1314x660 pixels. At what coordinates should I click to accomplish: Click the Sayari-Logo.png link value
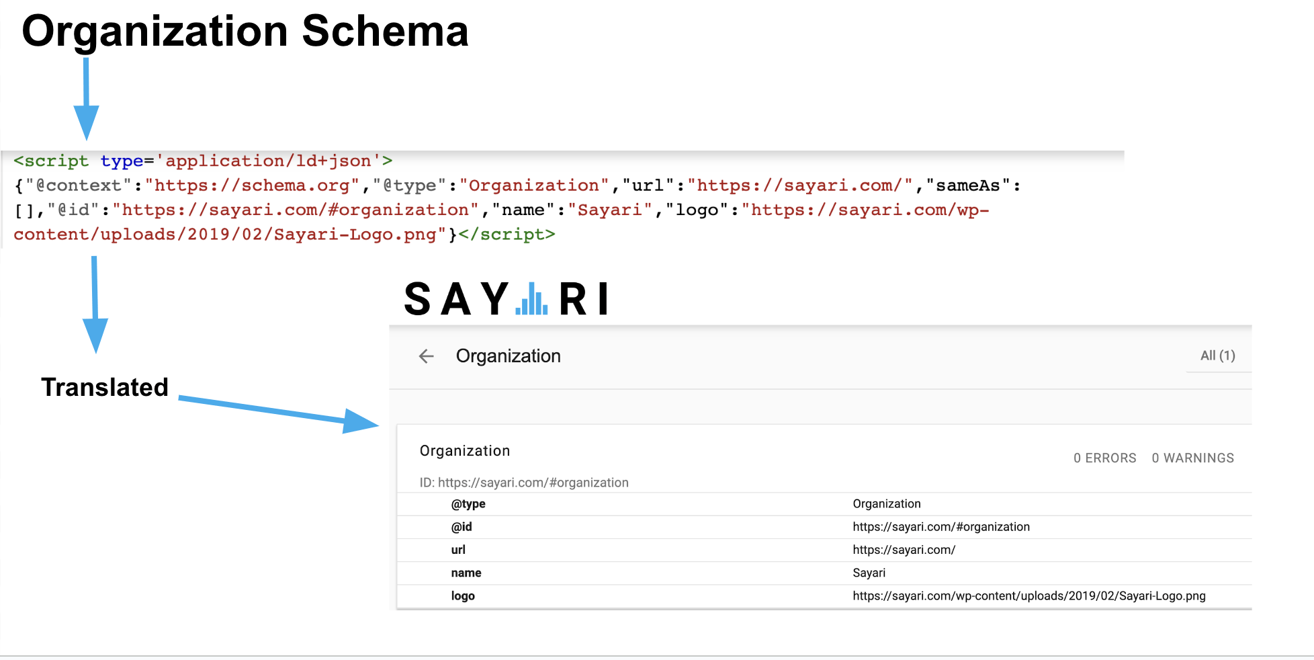1029,595
